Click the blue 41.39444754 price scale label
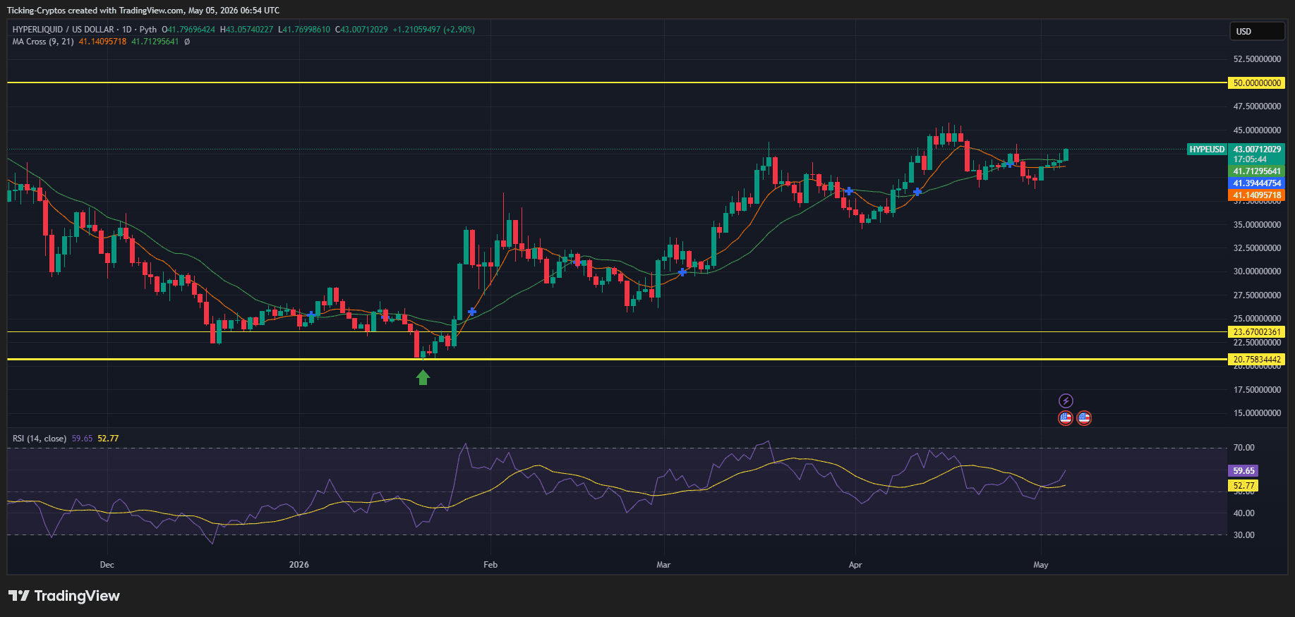The height and width of the screenshot is (617, 1295). (1257, 183)
